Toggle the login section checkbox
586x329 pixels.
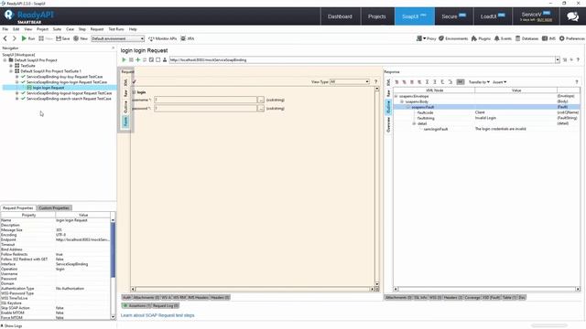click(135, 92)
